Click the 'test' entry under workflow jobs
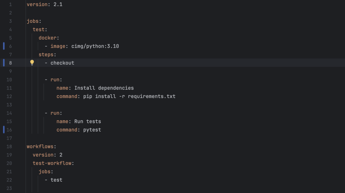The width and height of the screenshot is (345, 193). 56,180
